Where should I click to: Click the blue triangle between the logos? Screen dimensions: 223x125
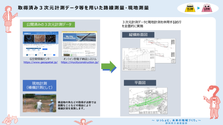point(199,8)
